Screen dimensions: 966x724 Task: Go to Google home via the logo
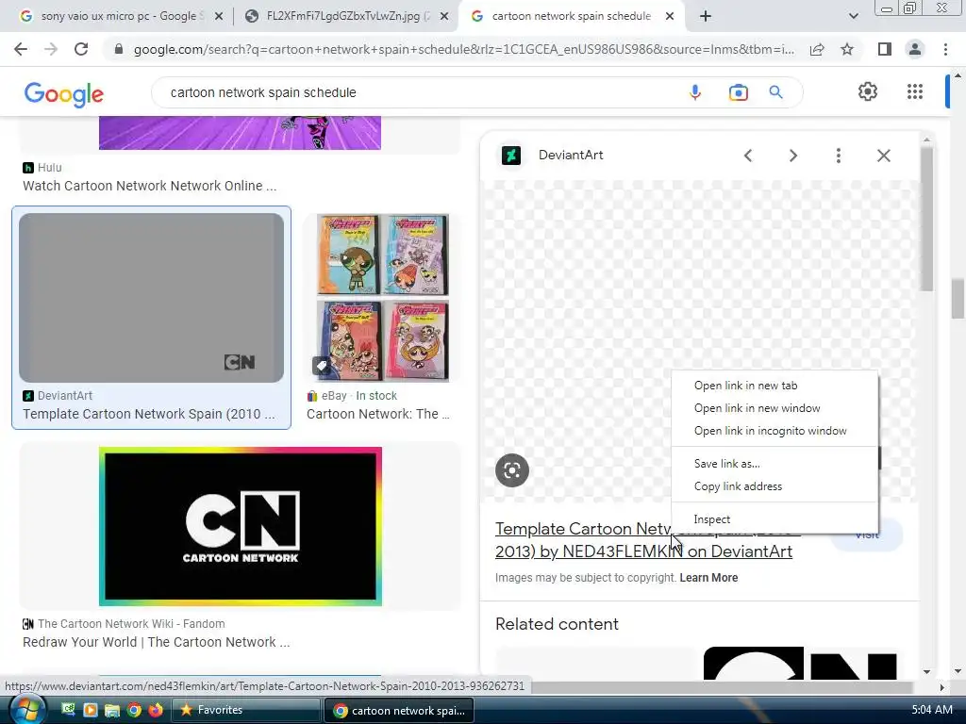tap(64, 94)
